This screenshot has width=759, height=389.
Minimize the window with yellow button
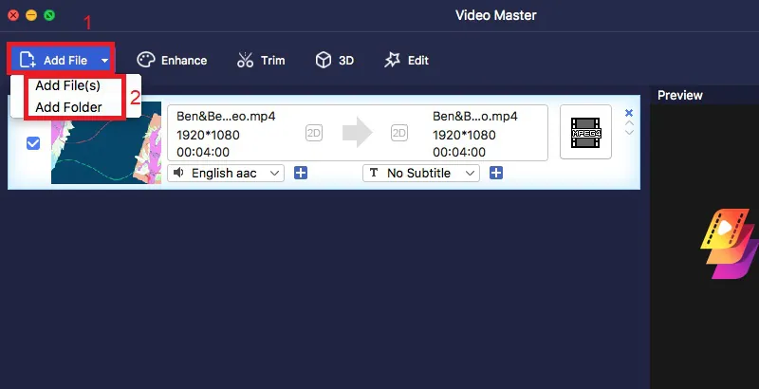coord(31,15)
